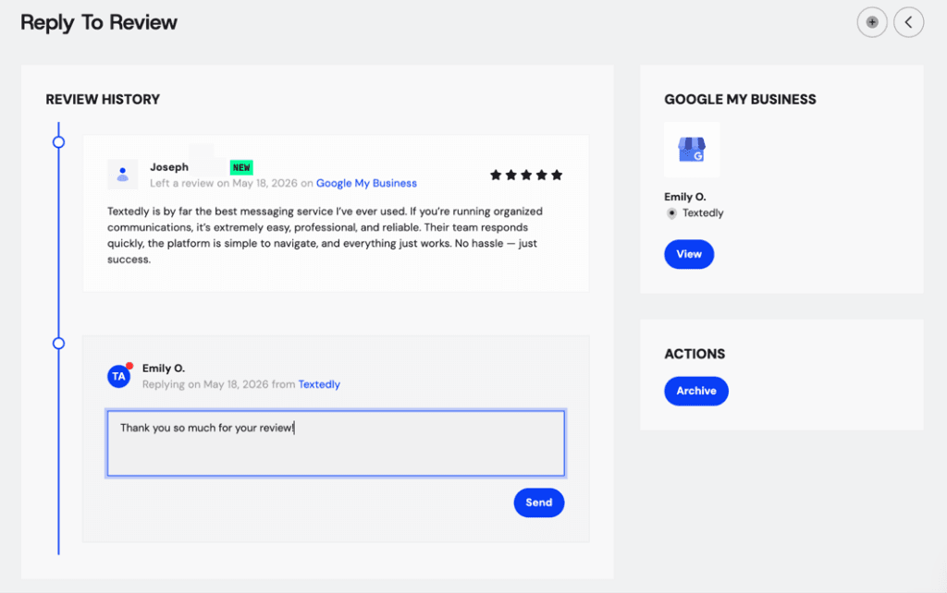Open the Textedly link in the reply

(x=319, y=384)
